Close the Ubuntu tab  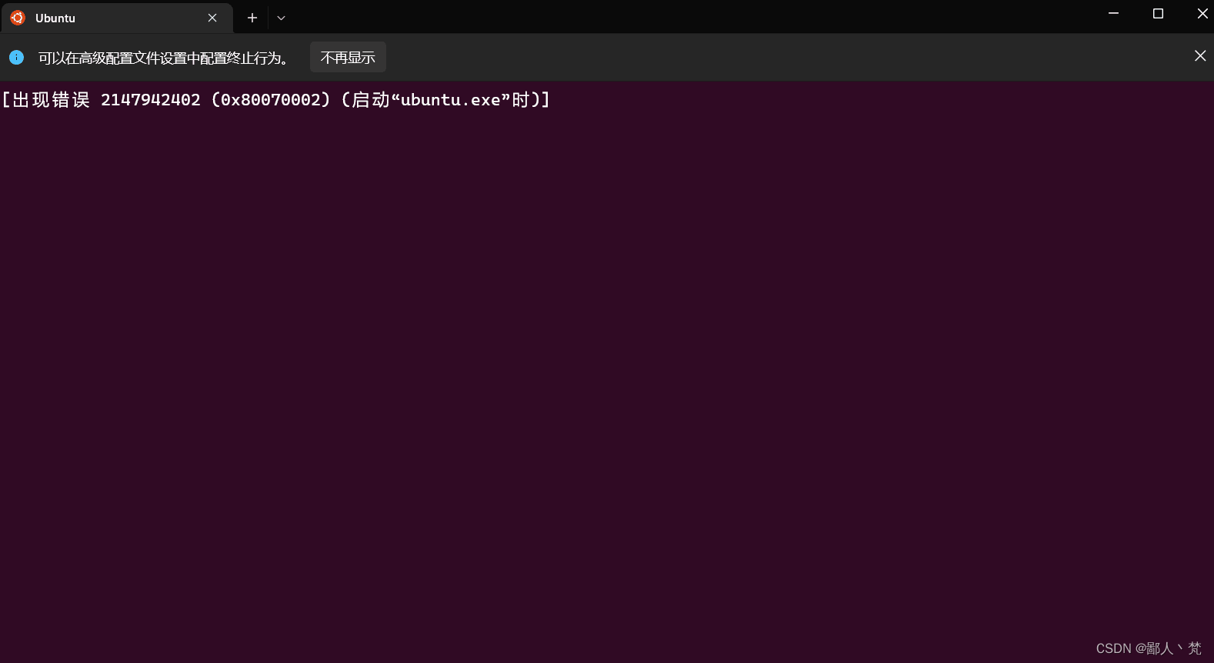pos(212,18)
